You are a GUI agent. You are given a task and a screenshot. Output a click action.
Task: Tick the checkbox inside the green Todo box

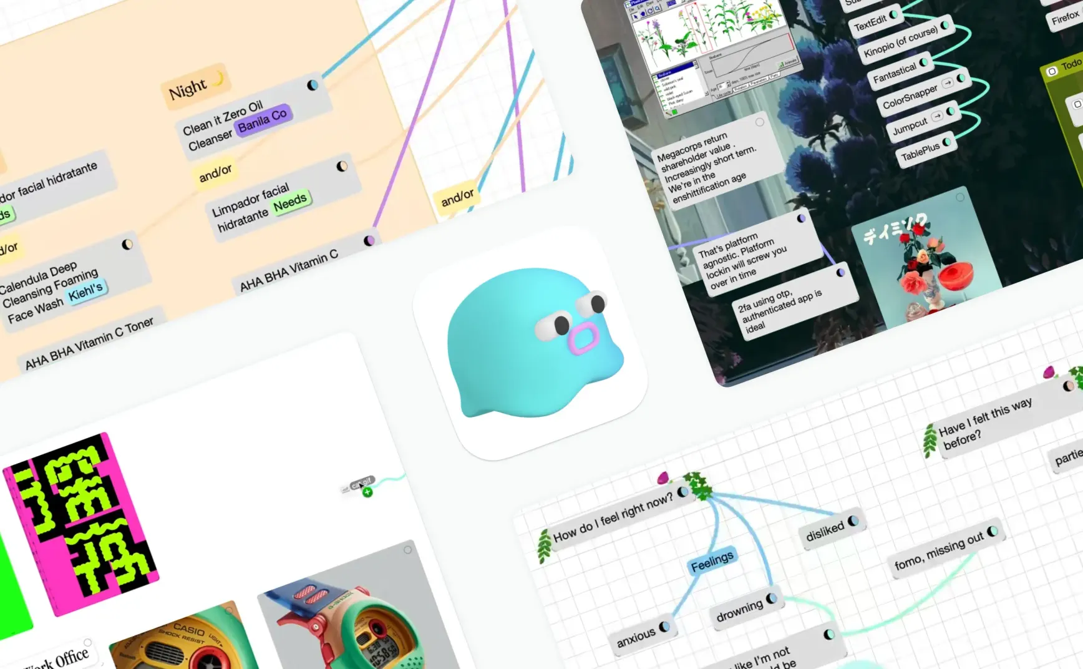(x=1077, y=104)
